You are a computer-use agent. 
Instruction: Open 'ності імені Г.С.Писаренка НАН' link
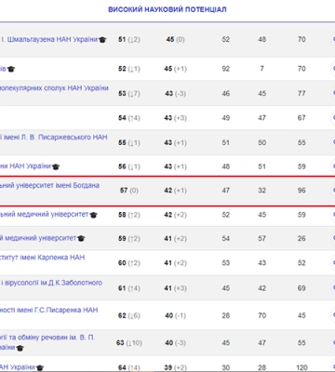click(49, 310)
